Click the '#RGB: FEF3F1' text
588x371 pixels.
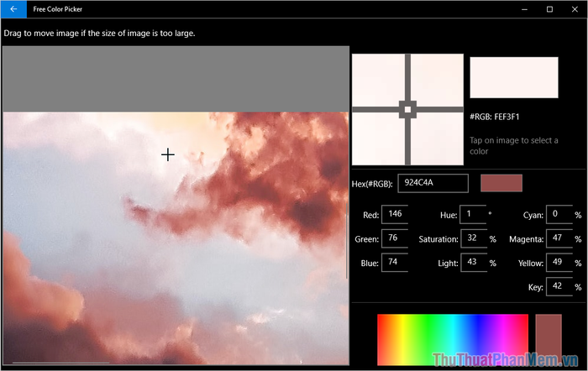[494, 117]
